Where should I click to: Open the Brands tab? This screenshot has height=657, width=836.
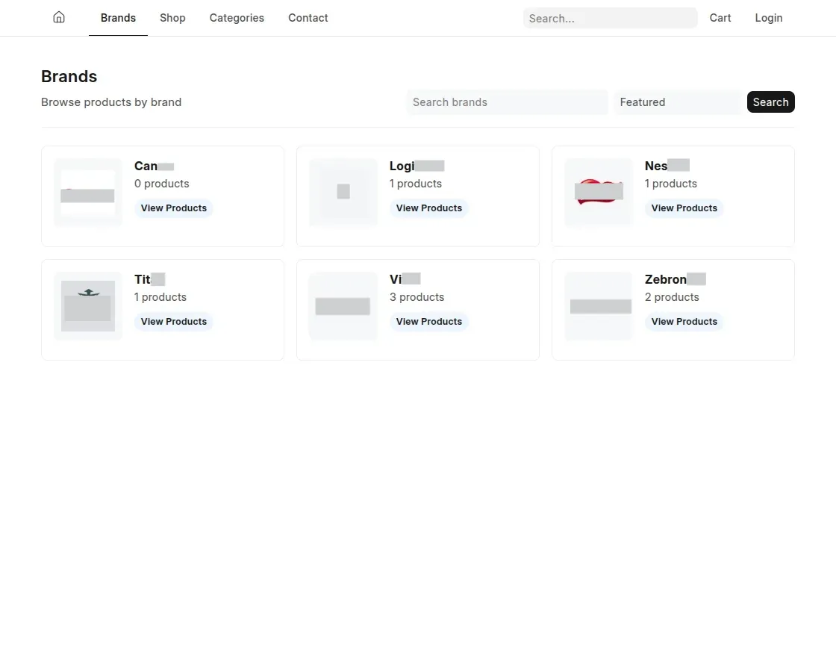tap(118, 18)
